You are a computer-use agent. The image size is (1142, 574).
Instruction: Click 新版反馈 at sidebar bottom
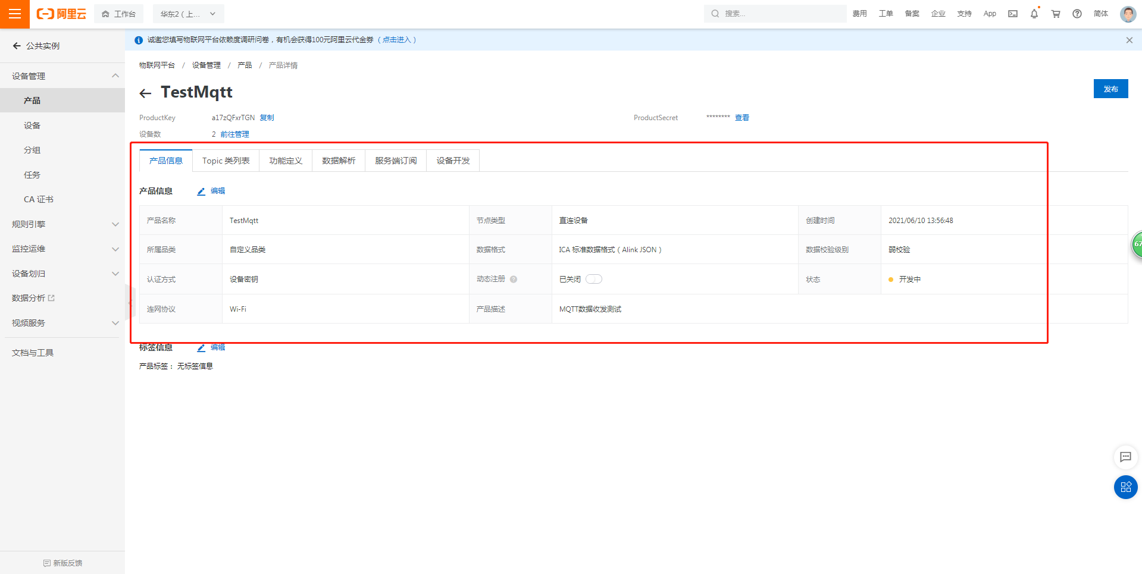pos(62,563)
